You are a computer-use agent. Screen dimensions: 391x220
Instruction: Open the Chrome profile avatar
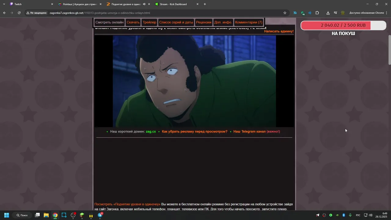pos(343,13)
